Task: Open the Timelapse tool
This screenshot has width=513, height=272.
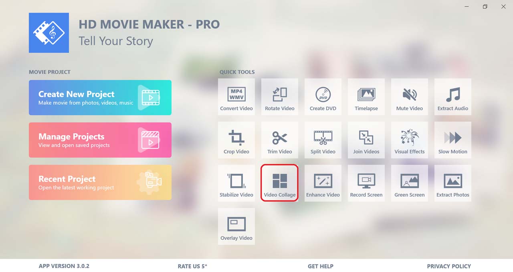Action: click(x=366, y=97)
